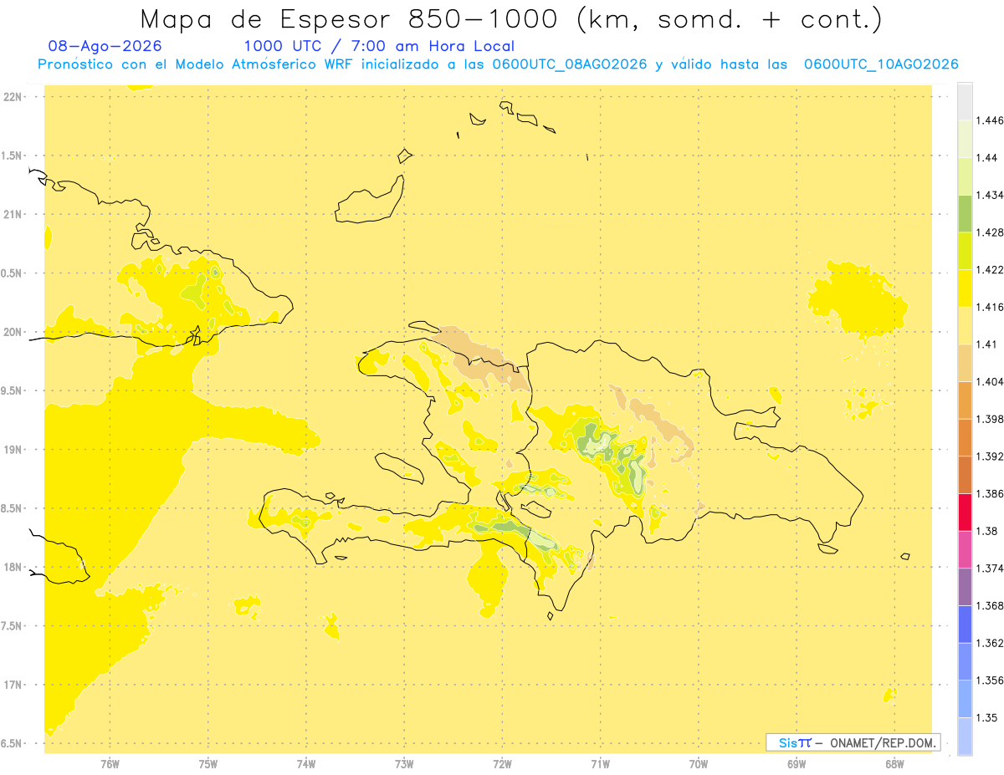The height and width of the screenshot is (775, 1004).
Task: Click the '71W' longitude label
Action: [600, 763]
